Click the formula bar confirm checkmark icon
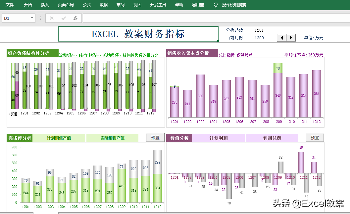Image resolution: width=350 pixels, height=214 pixels. 64,18
